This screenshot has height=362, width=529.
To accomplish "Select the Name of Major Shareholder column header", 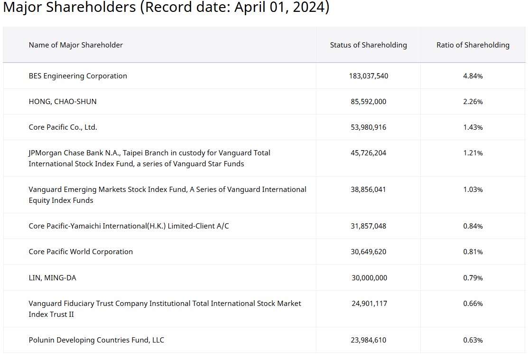I will point(75,45).
